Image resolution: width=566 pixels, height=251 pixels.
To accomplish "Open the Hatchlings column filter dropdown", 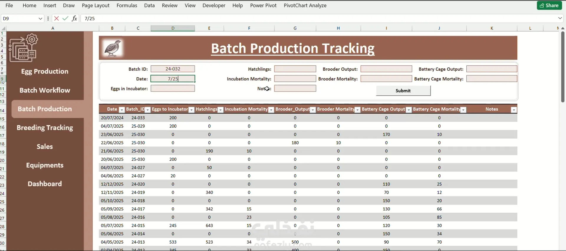I will (x=220, y=110).
